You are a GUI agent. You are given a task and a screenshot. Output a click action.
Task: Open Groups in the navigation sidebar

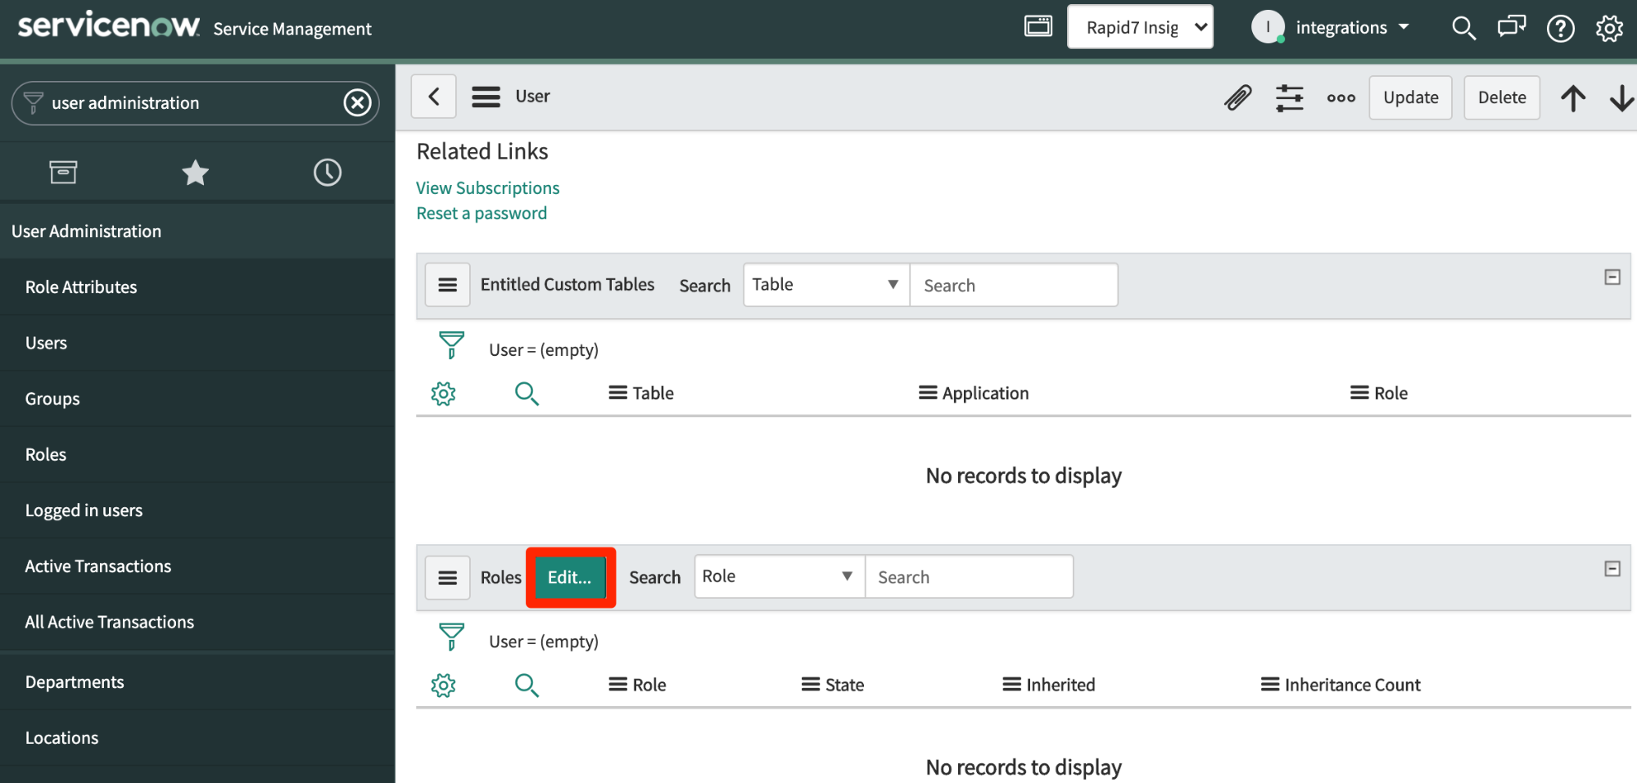pos(52,399)
